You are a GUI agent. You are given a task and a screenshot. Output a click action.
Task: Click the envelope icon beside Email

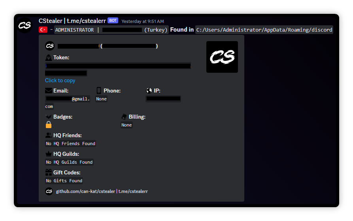(48, 91)
